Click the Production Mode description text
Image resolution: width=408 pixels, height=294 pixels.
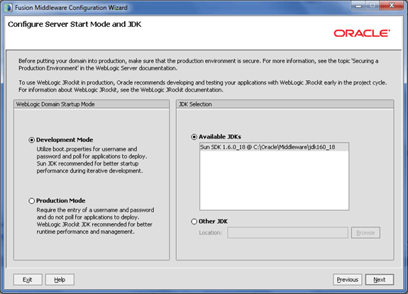(95, 221)
